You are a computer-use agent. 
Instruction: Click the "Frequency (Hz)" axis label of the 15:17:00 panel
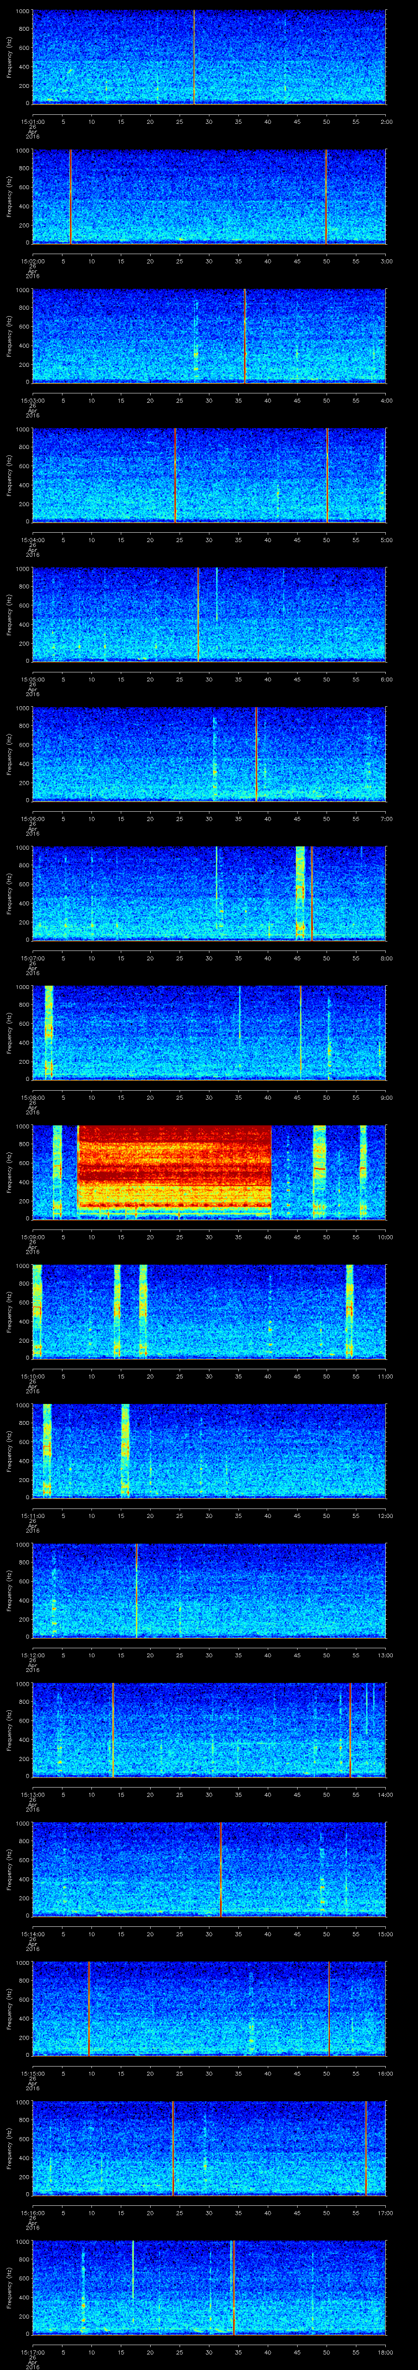(x=9, y=2286)
